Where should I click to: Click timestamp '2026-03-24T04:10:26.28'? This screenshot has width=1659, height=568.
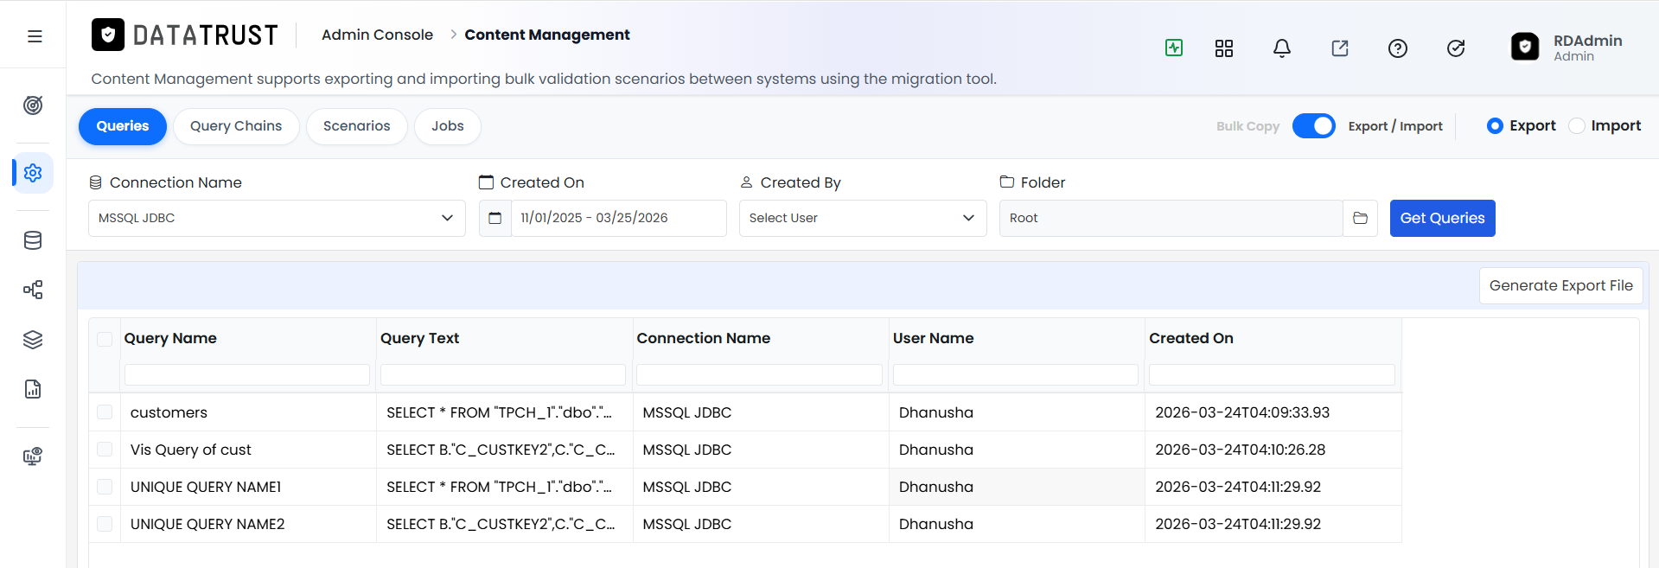1240,450
